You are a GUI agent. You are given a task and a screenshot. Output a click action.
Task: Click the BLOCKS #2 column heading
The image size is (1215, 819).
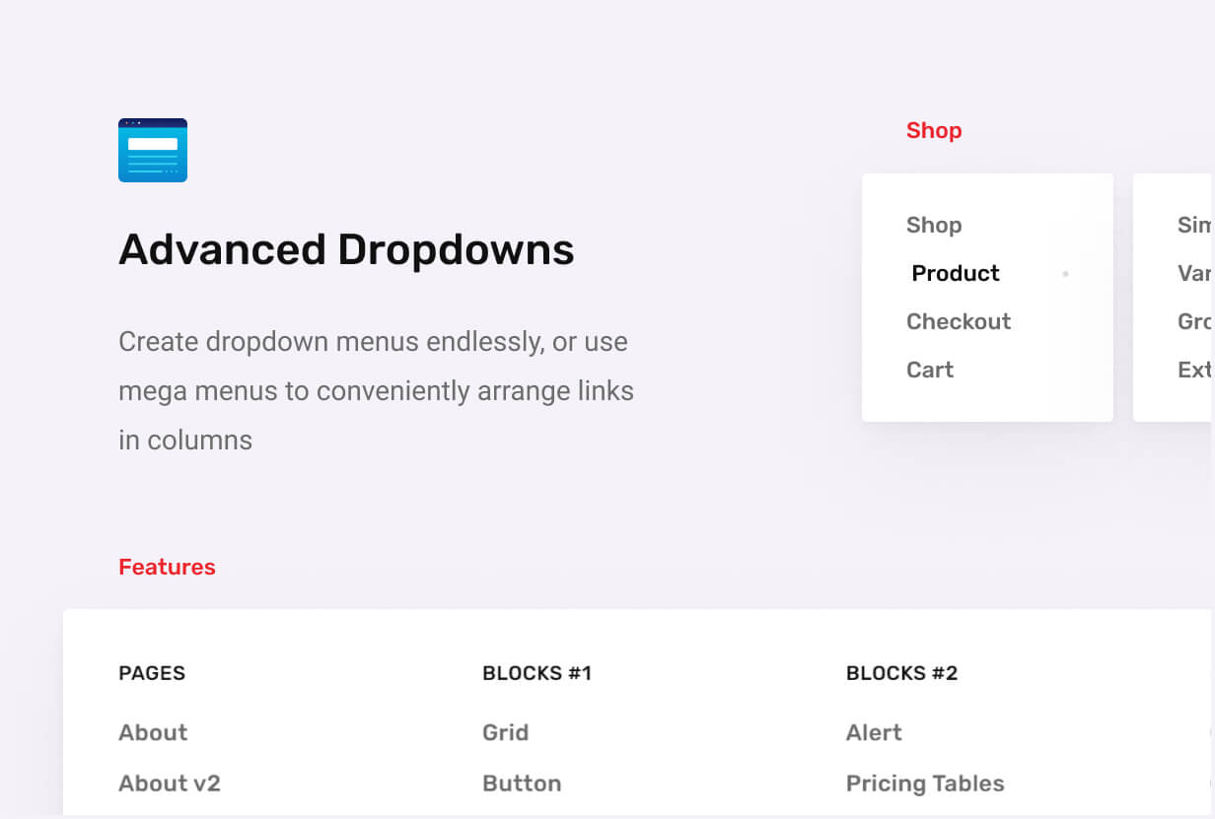pyautogui.click(x=901, y=673)
